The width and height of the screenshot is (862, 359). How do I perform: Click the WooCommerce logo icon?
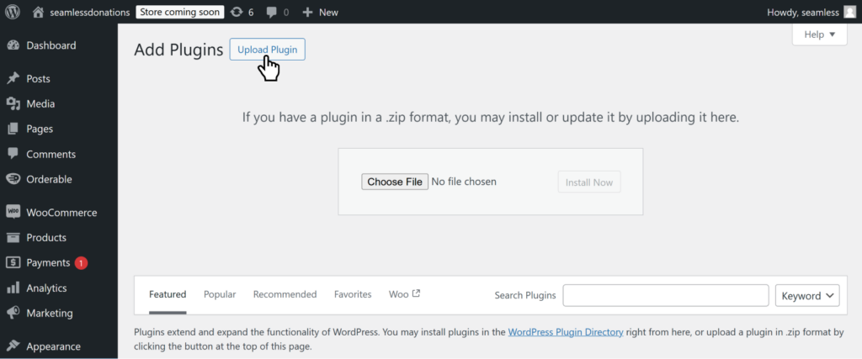click(13, 212)
